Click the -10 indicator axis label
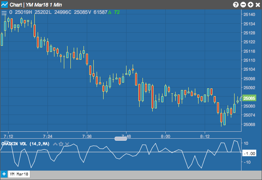This screenshot has height=180, width=262. point(247,162)
